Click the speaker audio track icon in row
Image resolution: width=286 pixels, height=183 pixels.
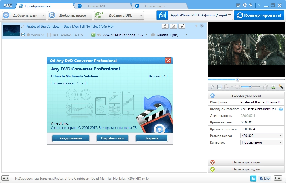[x=99, y=35]
